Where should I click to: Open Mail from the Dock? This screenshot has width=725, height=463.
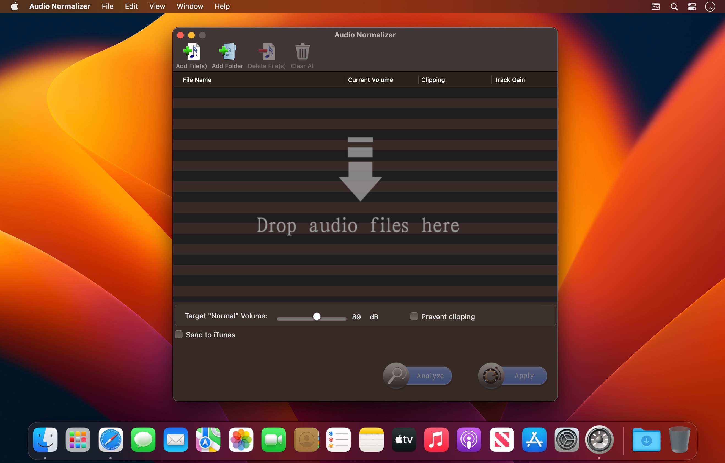click(175, 439)
